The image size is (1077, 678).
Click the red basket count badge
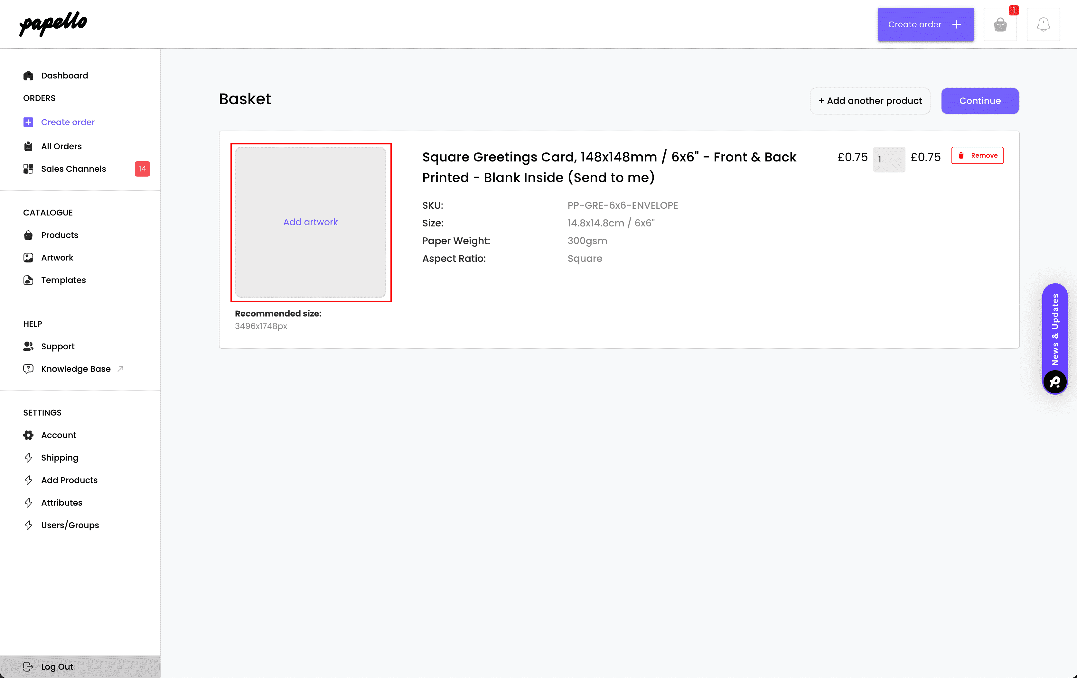(x=1014, y=10)
